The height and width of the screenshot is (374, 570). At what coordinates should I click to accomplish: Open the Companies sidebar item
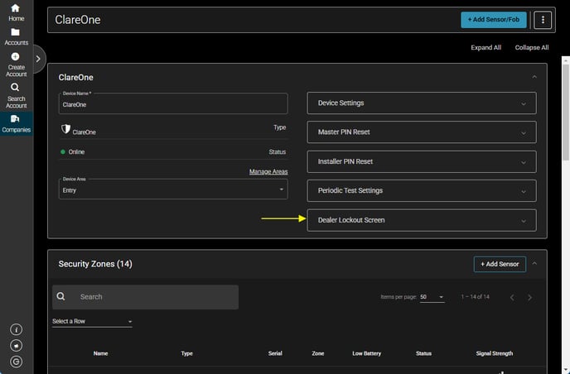click(x=16, y=124)
